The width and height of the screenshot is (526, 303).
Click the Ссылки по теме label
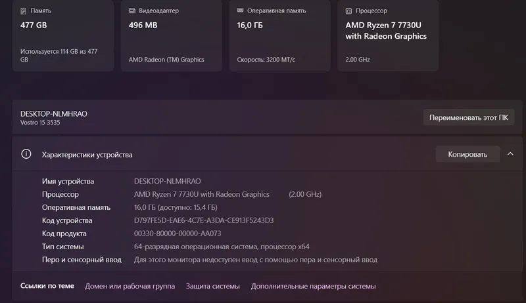click(x=47, y=286)
